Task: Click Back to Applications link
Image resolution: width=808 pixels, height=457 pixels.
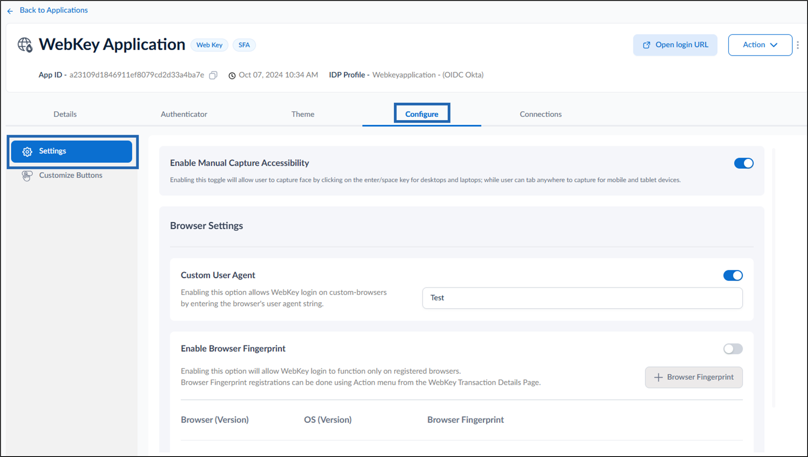Action: (x=54, y=10)
